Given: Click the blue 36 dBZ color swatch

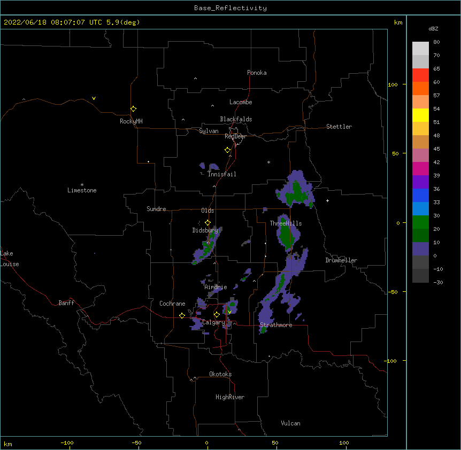Looking at the screenshot, I should tap(420, 195).
